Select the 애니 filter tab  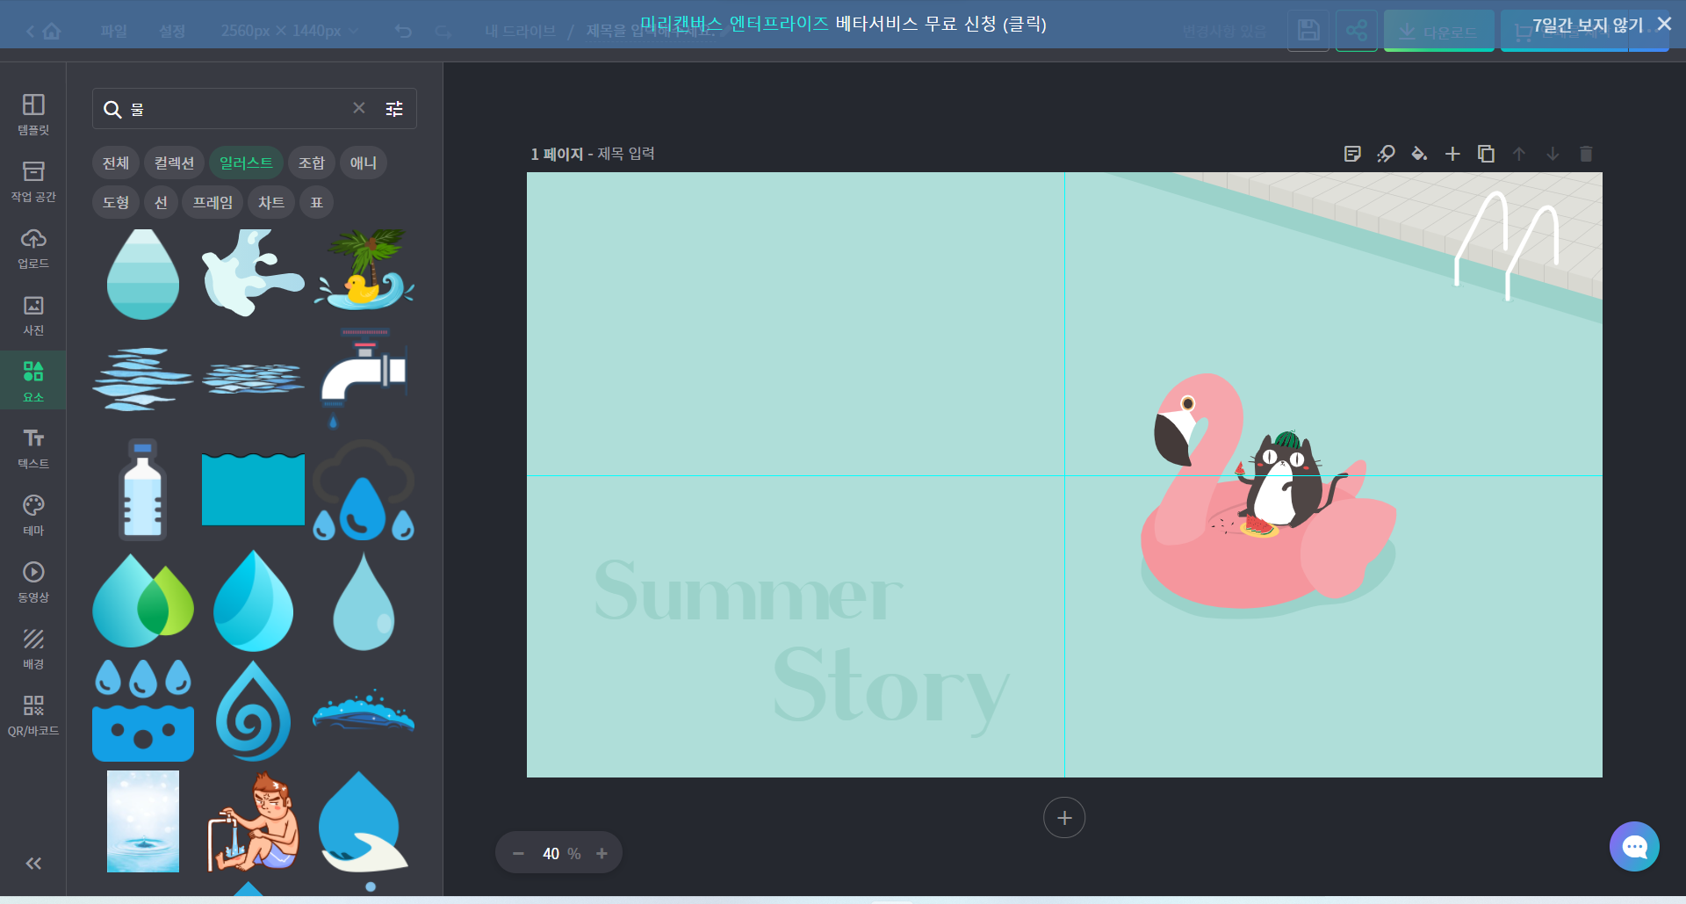[x=364, y=163]
